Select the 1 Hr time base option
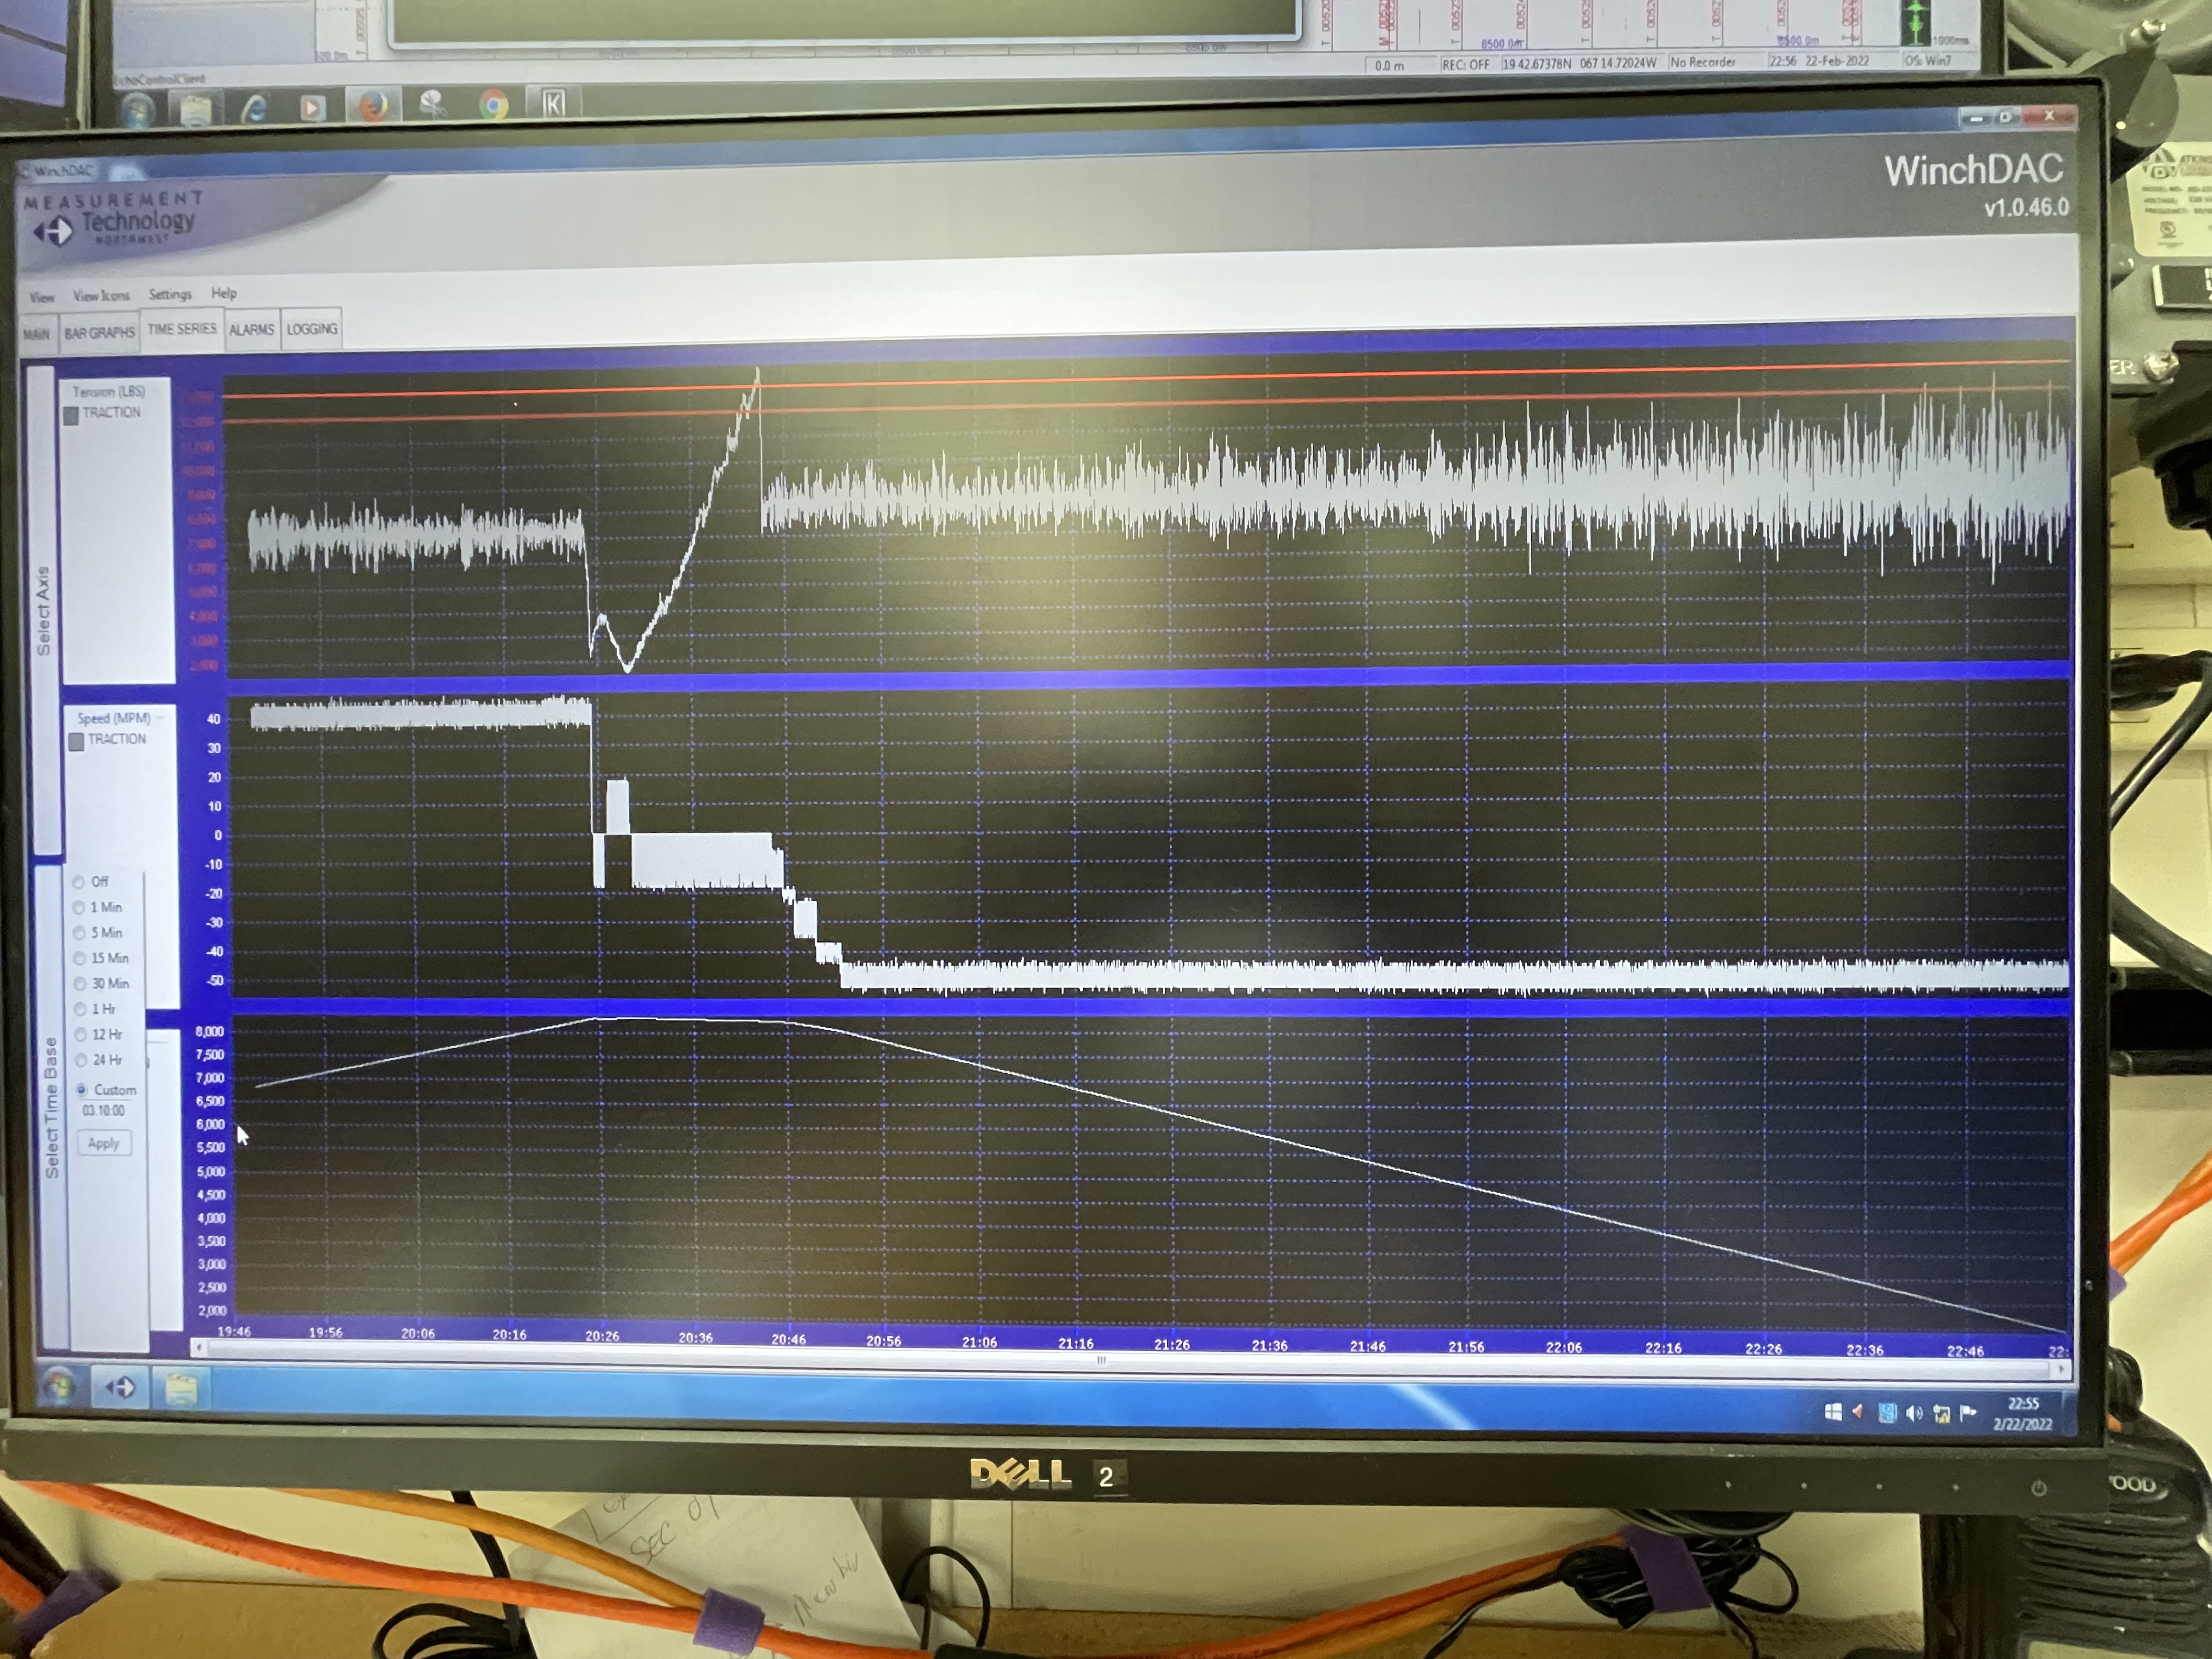This screenshot has width=2212, height=1659. pos(80,1009)
